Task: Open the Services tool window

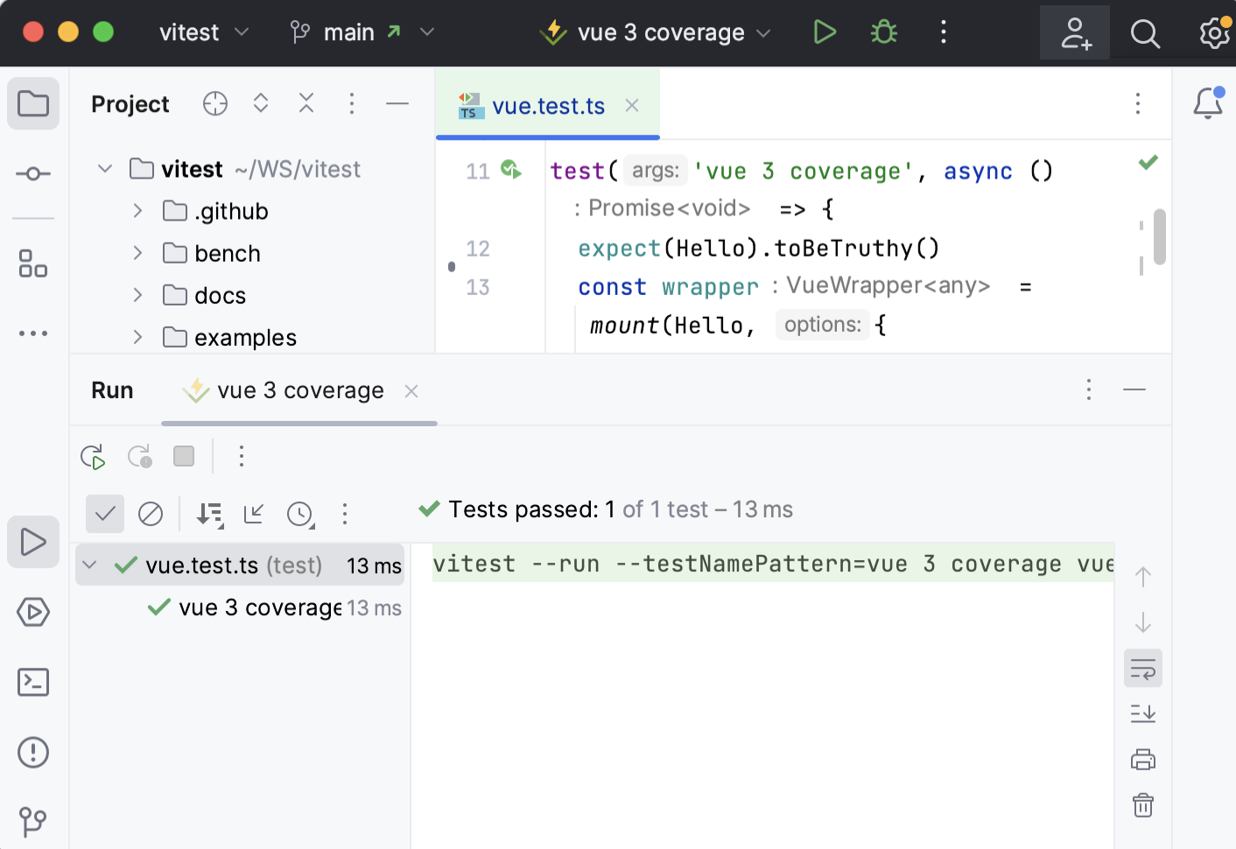Action: point(33,612)
